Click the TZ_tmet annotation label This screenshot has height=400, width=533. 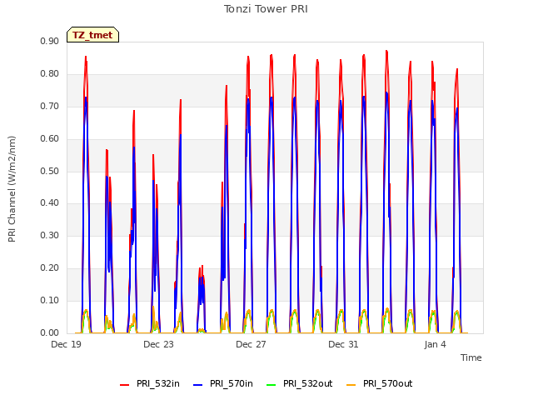[x=92, y=35]
